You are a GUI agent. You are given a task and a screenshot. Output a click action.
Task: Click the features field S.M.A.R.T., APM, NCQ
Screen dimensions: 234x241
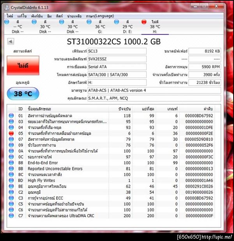pyautogui.click(x=154, y=98)
